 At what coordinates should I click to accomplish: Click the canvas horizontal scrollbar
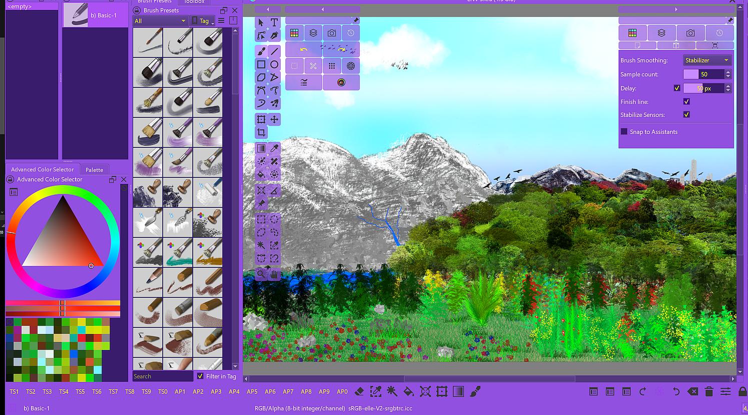489,379
